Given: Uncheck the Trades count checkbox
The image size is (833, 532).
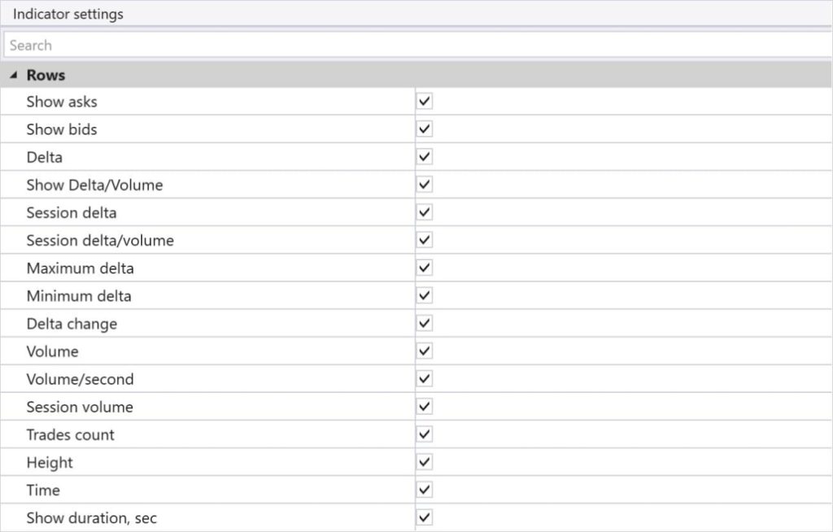Looking at the screenshot, I should click(x=425, y=434).
